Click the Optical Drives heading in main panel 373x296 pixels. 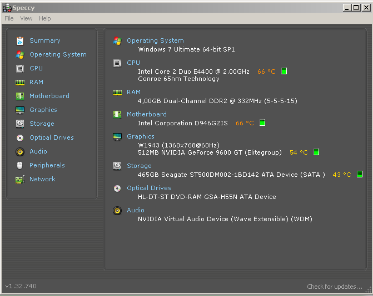(x=149, y=188)
